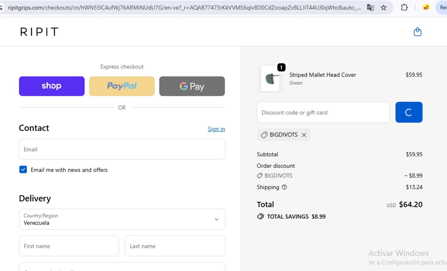The height and width of the screenshot is (271, 447).
Task: Click the browser profile avatar icon
Action: pos(426,7)
